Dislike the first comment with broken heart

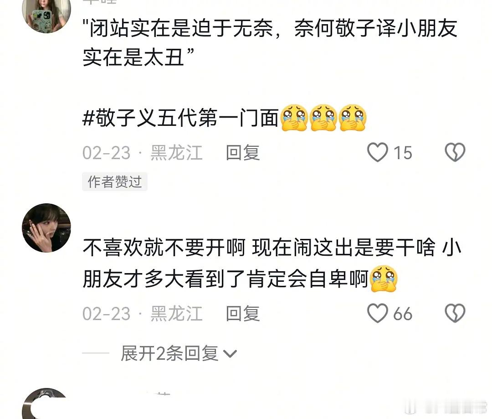[455, 152]
